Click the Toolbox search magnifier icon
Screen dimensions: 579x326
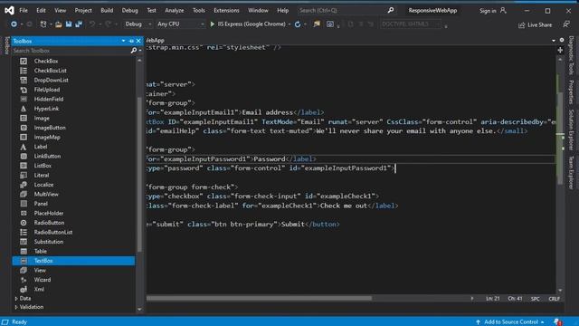(134, 51)
